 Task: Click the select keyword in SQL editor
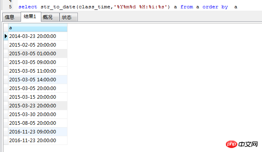coord(28,7)
